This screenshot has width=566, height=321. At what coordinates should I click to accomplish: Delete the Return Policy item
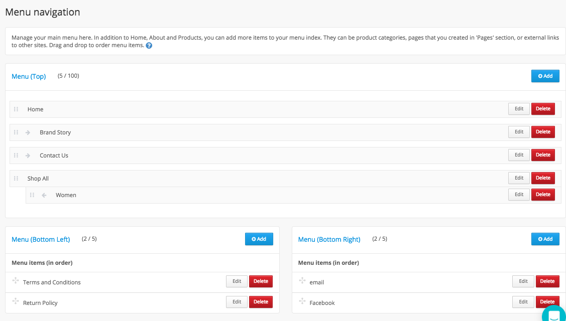point(261,302)
